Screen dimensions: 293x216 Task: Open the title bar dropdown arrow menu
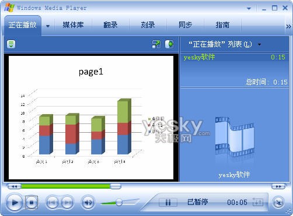(249, 8)
